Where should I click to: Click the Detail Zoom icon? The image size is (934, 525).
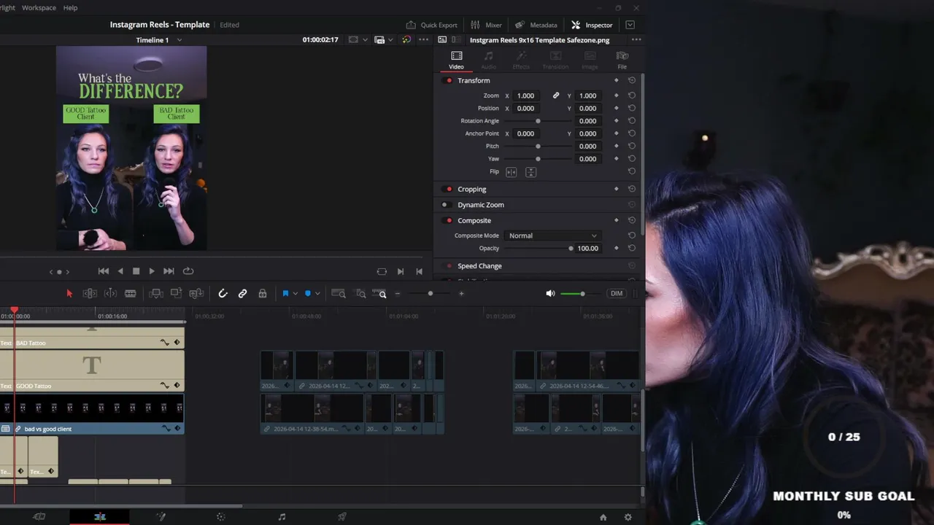pos(360,293)
